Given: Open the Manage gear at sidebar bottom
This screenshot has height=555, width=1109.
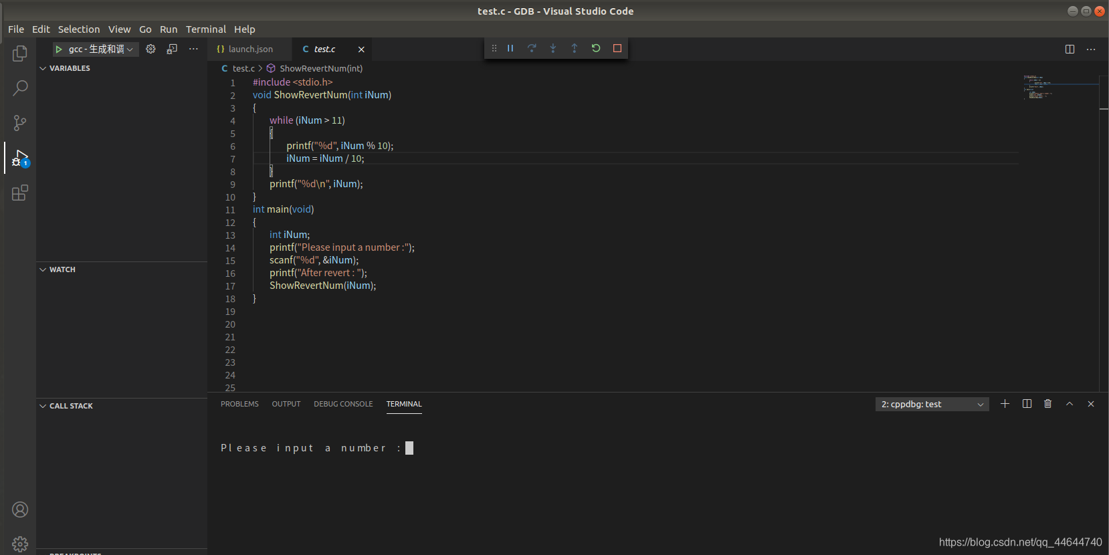Looking at the screenshot, I should point(20,544).
